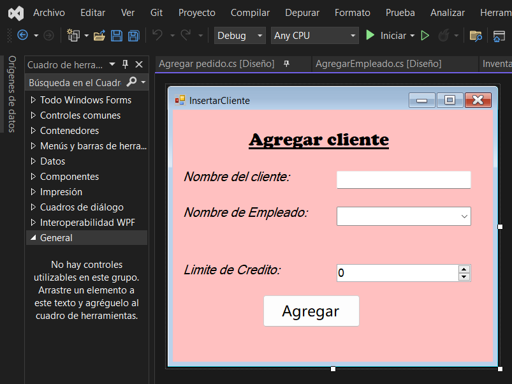Open the find in files folder icon
The width and height of the screenshot is (512, 384).
point(476,35)
